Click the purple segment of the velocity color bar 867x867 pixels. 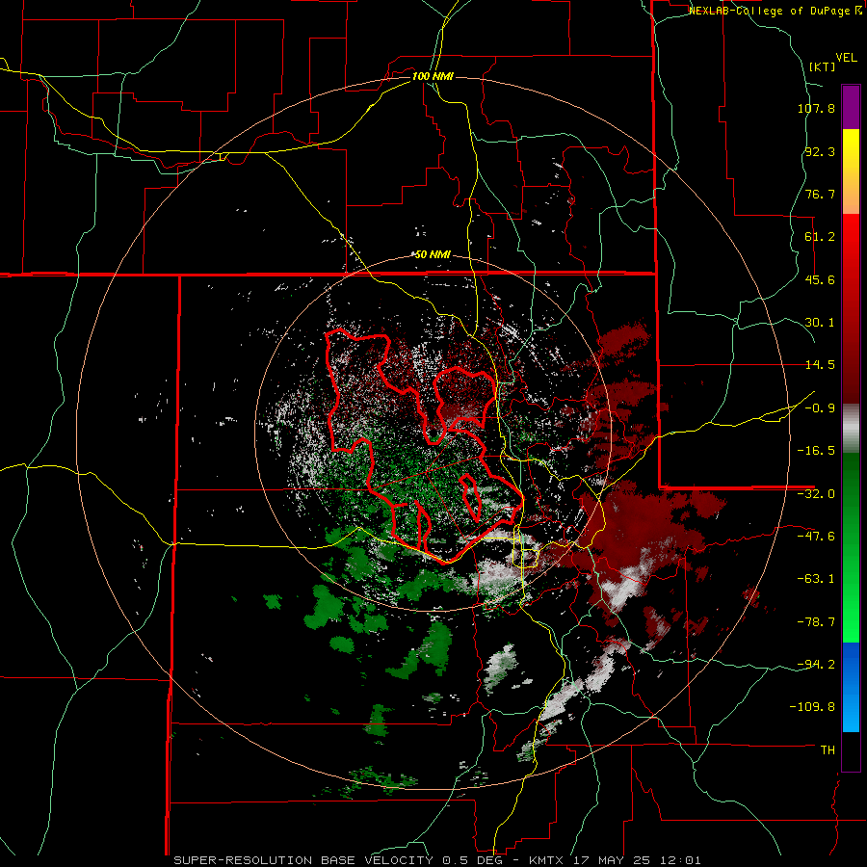click(x=851, y=107)
